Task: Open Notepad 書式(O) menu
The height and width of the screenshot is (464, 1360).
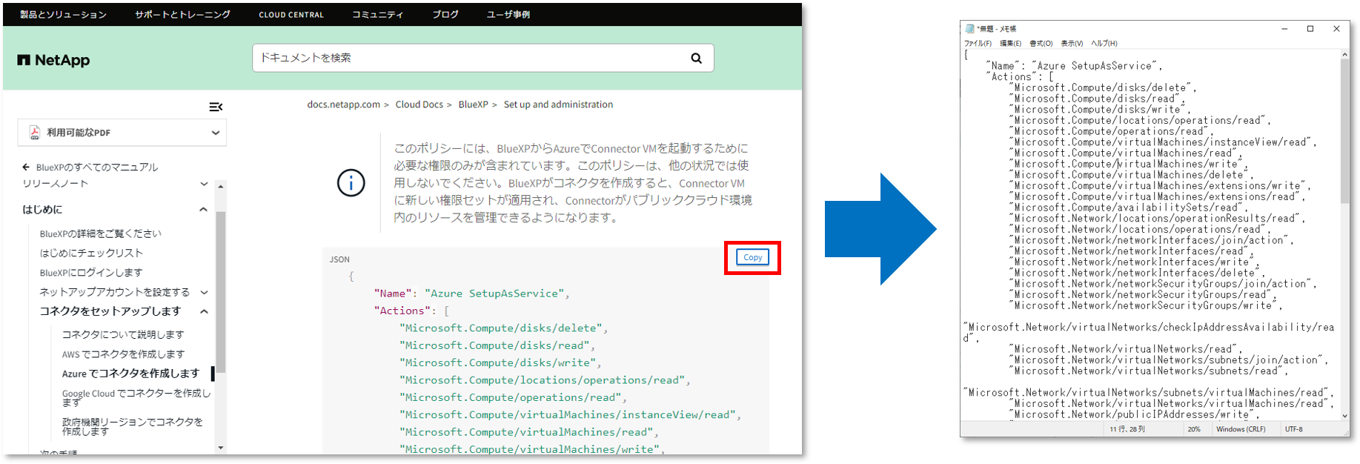Action: click(x=1041, y=44)
